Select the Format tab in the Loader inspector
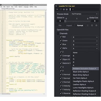This screenshot has height=101, width=101. point(80,26)
